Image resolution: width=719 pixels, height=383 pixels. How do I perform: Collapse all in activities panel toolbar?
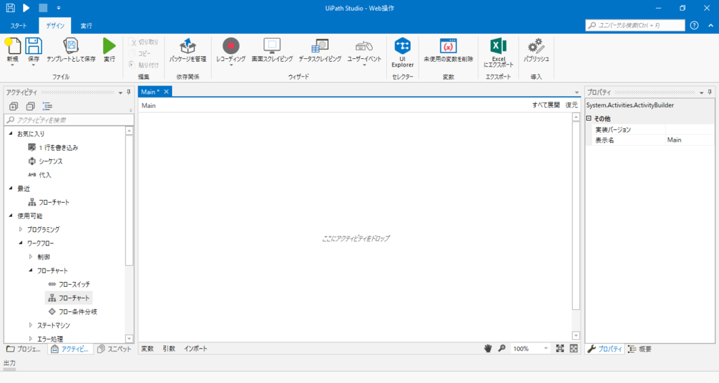tap(30, 107)
